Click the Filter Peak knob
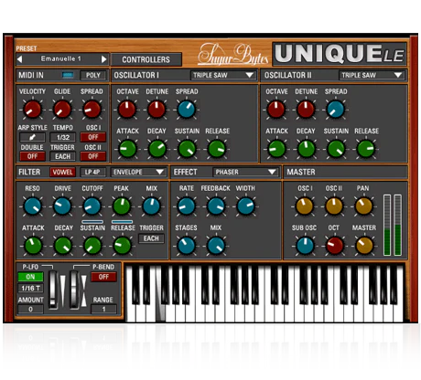 (x=122, y=206)
